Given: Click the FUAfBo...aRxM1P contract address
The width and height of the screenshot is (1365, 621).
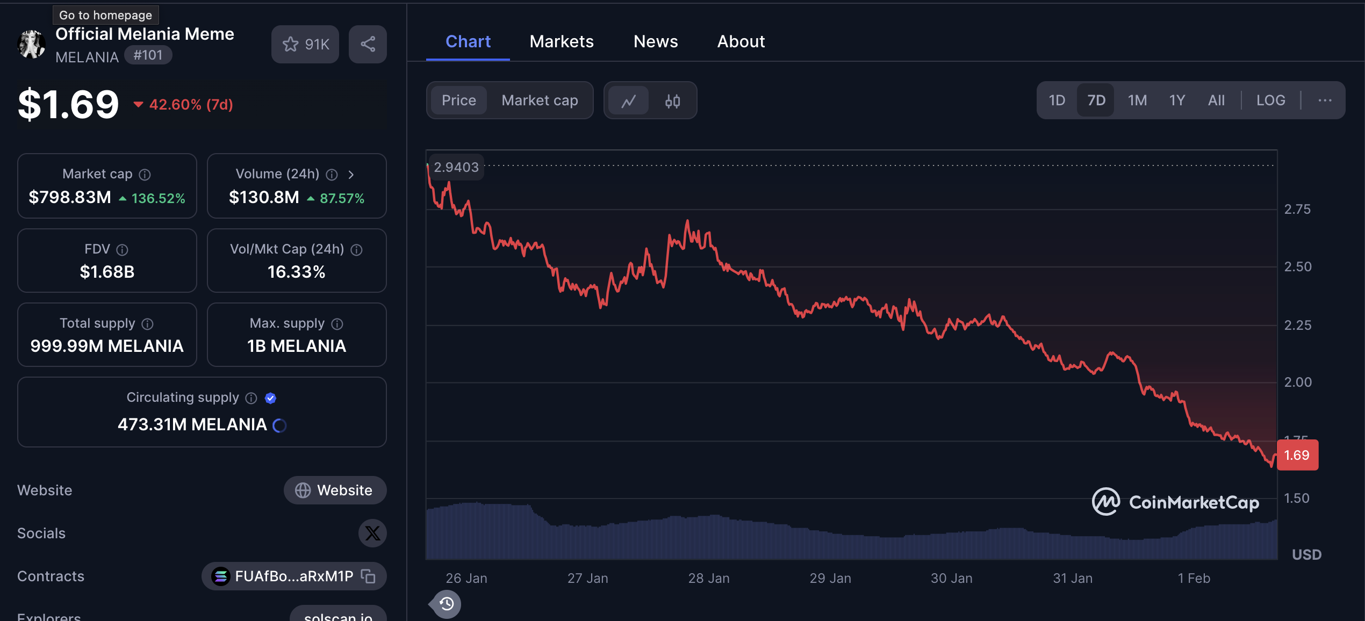Looking at the screenshot, I should (x=294, y=576).
